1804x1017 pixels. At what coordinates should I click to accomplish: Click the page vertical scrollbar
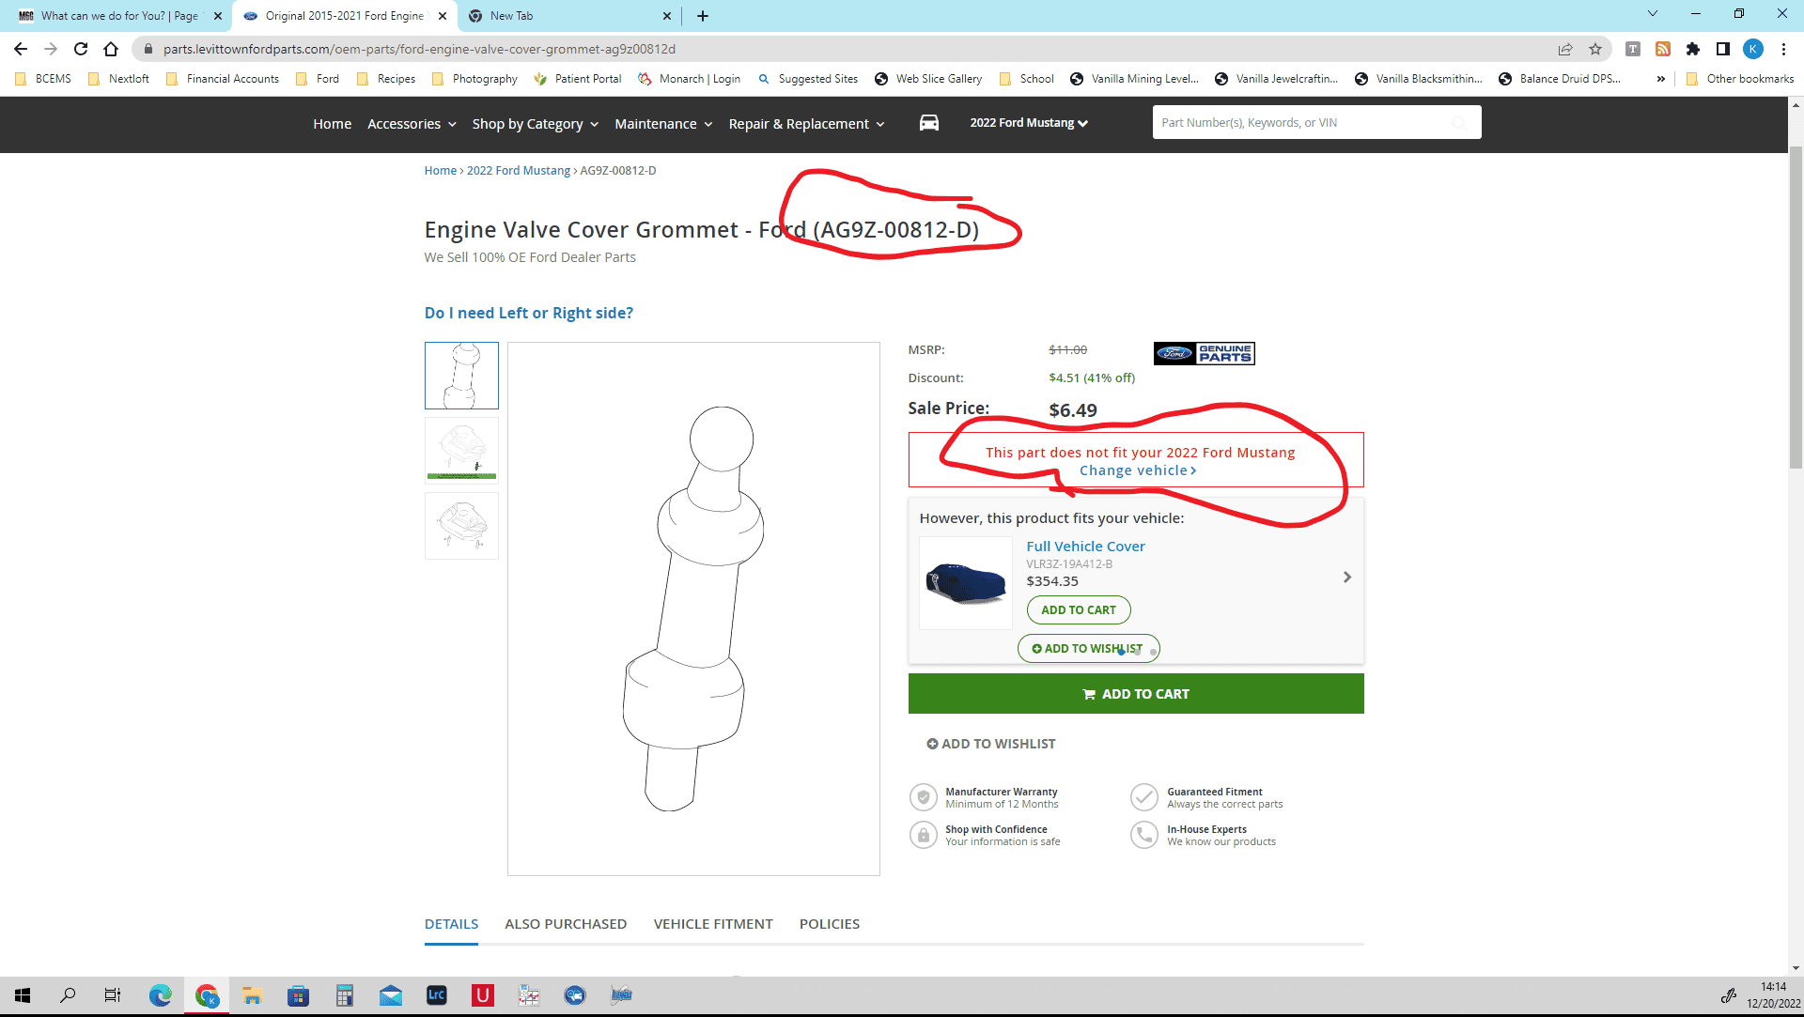(x=1796, y=310)
